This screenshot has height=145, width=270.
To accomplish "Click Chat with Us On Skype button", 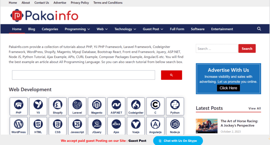I will (178, 141).
